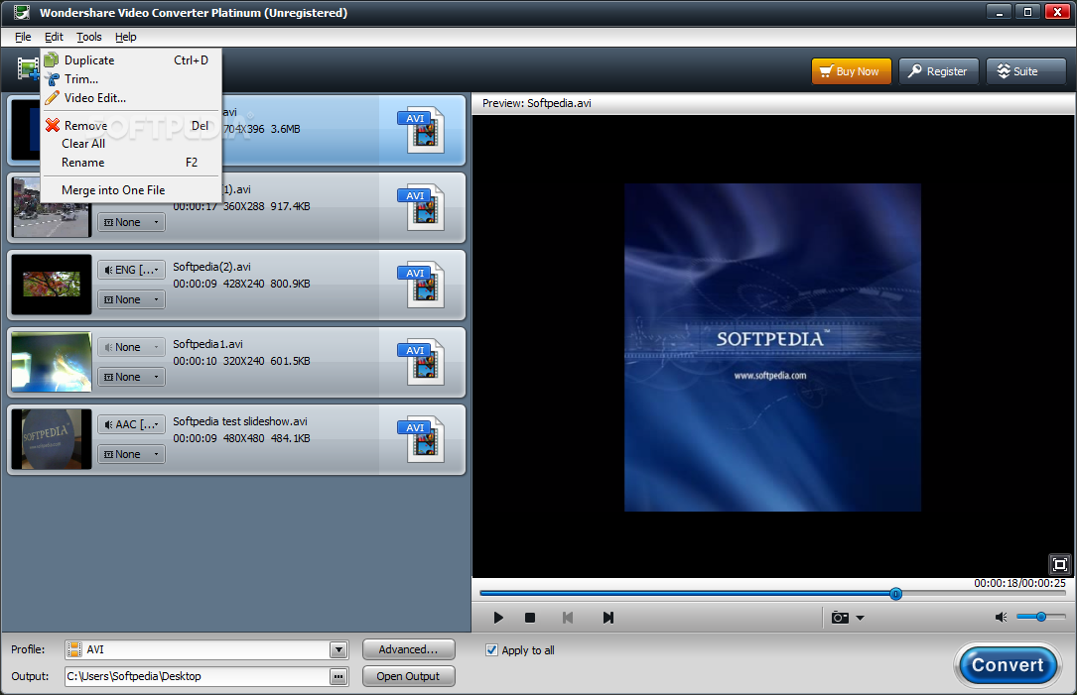Choose Rename in the Edit menu

click(130, 163)
